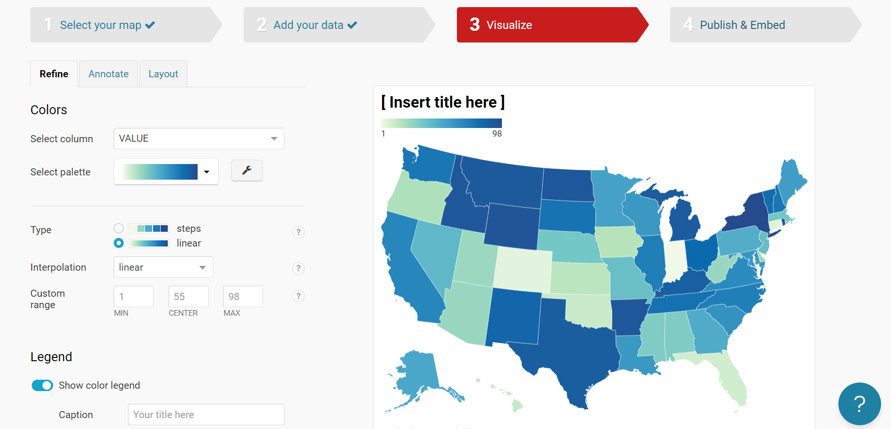Select the linear type radio button
The width and height of the screenshot is (891, 429).
click(x=118, y=243)
